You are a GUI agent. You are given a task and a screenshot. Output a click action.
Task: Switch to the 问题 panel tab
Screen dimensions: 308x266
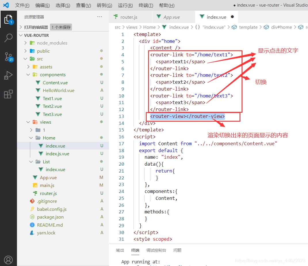[177, 250]
